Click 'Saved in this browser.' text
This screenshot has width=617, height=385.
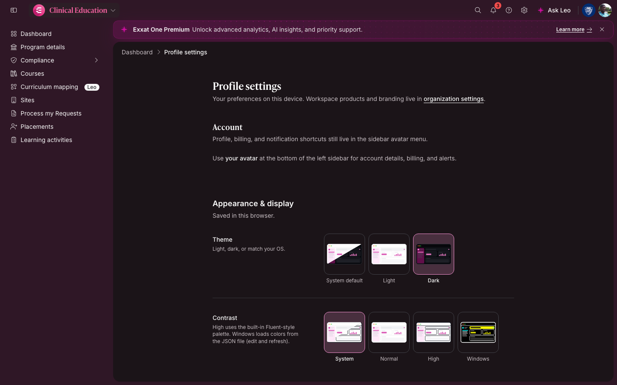243,216
